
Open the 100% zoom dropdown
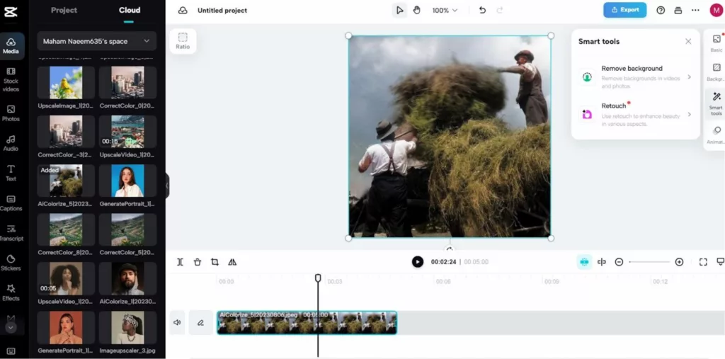coord(445,11)
